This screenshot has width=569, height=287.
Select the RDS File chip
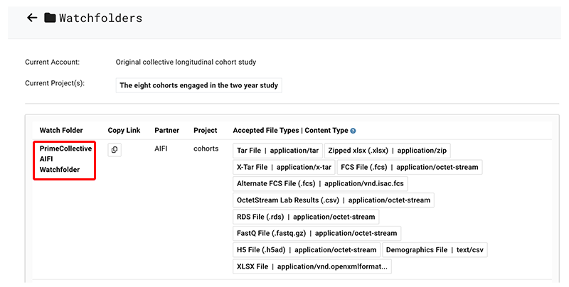[x=306, y=217]
